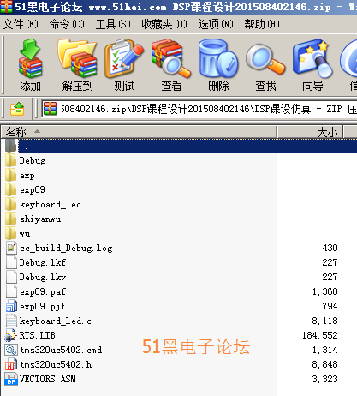Go up one folder level button
The height and width of the screenshot is (396, 357).
[x=17, y=109]
